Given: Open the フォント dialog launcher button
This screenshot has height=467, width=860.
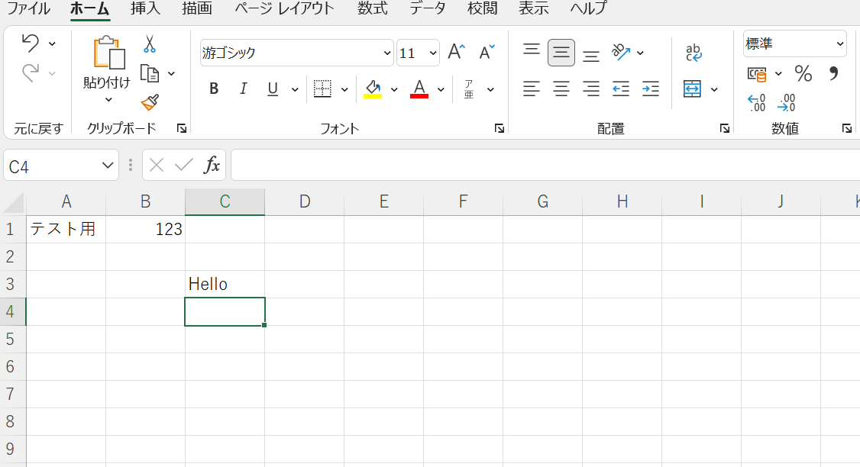Looking at the screenshot, I should point(500,128).
